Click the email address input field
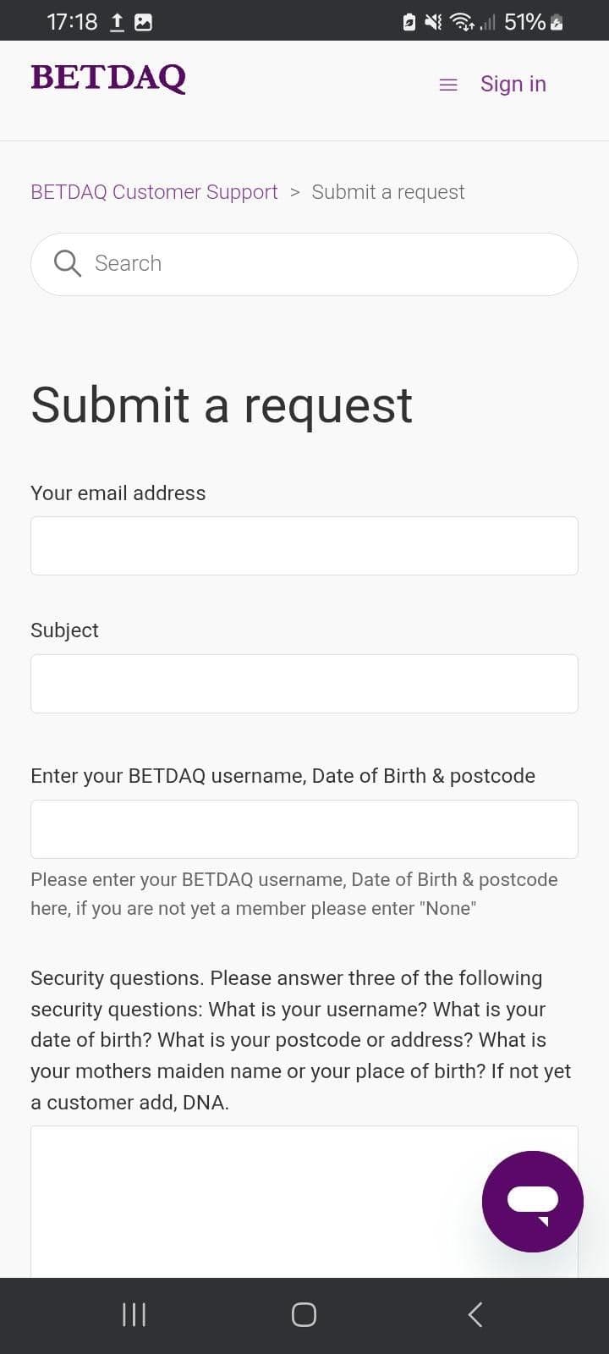Image resolution: width=609 pixels, height=1354 pixels. coord(304,545)
